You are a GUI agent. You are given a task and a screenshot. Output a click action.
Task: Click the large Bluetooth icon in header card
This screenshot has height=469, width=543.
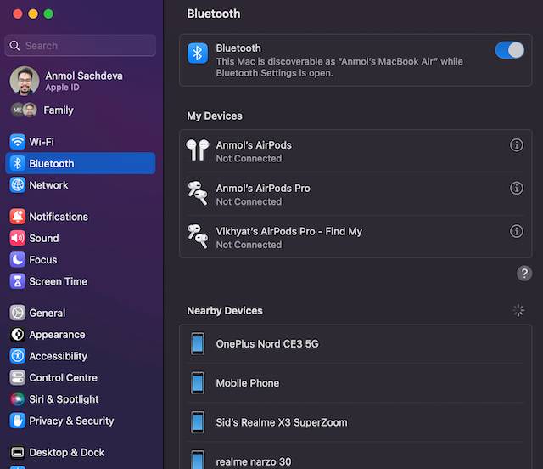198,53
